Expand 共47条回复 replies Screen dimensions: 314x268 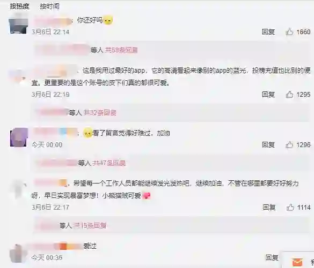coord(109,163)
